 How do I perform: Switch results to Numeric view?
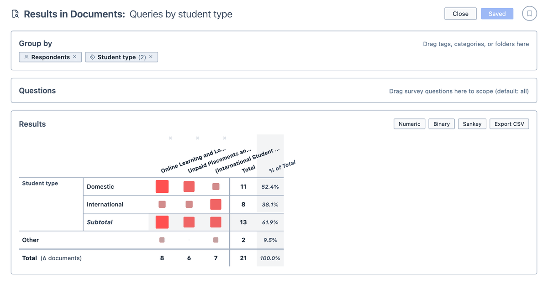pos(409,124)
